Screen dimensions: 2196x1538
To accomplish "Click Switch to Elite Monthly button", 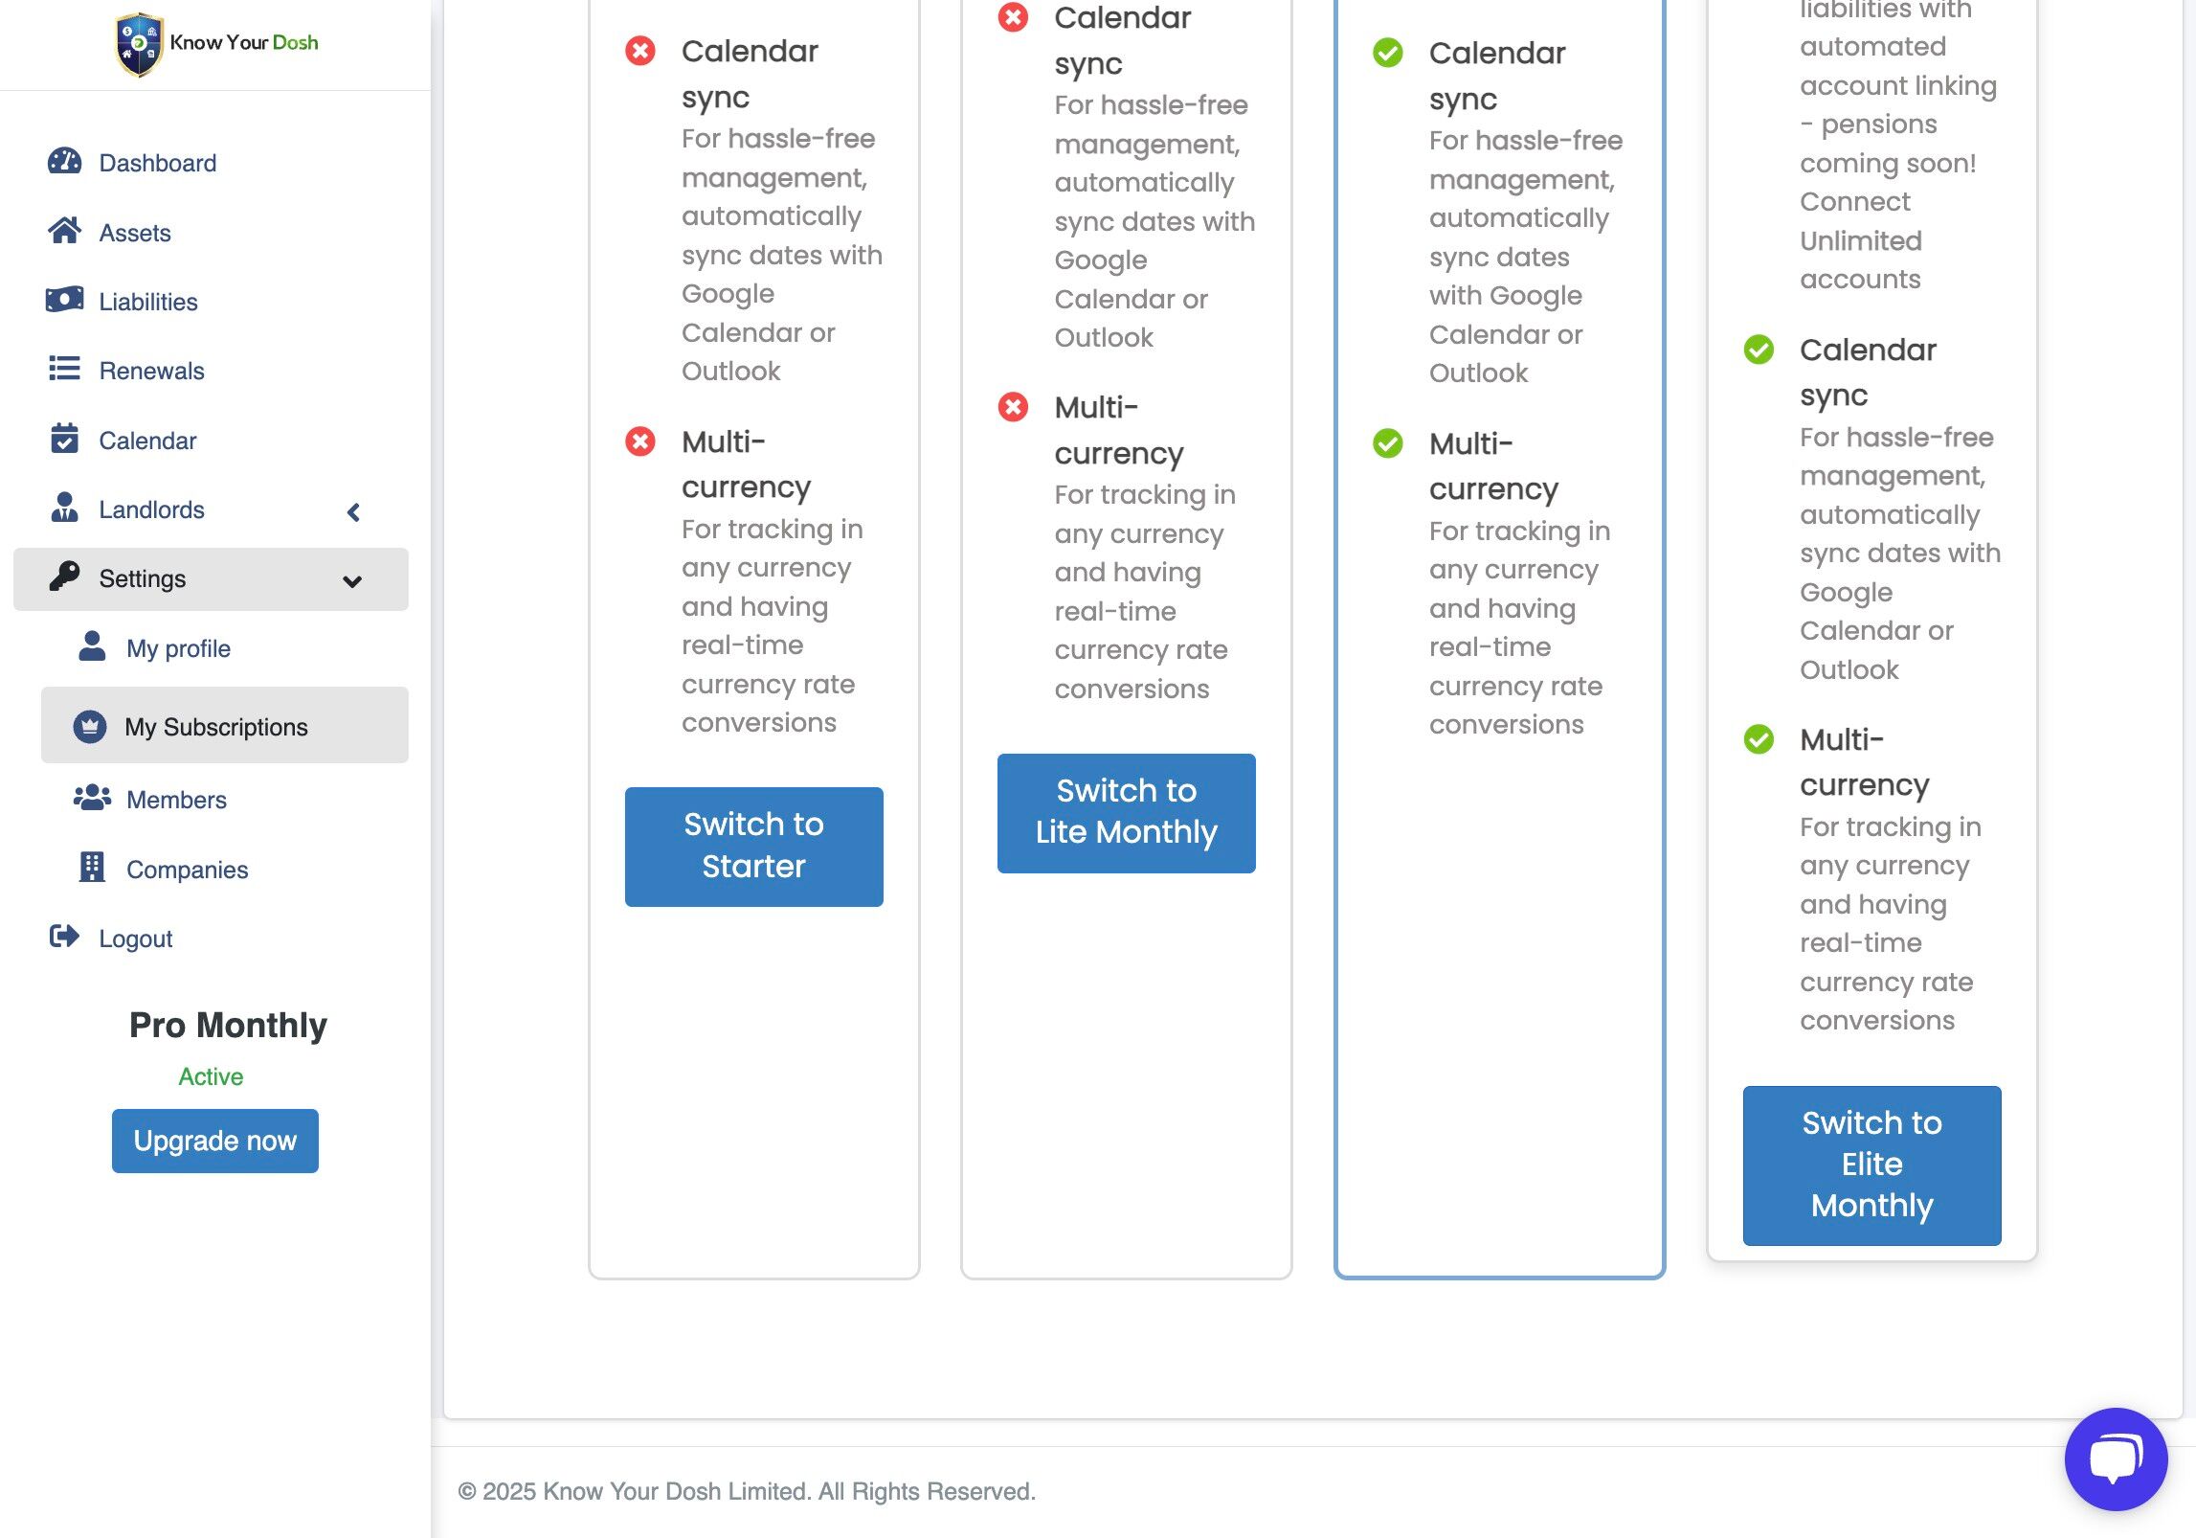I will (1871, 1165).
